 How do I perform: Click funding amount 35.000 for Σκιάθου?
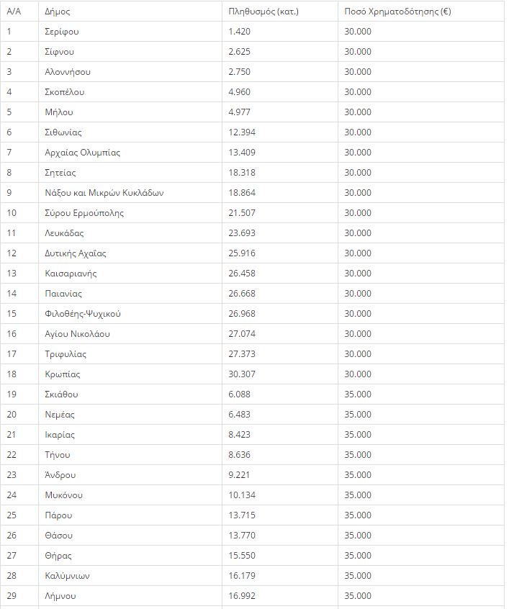click(358, 394)
